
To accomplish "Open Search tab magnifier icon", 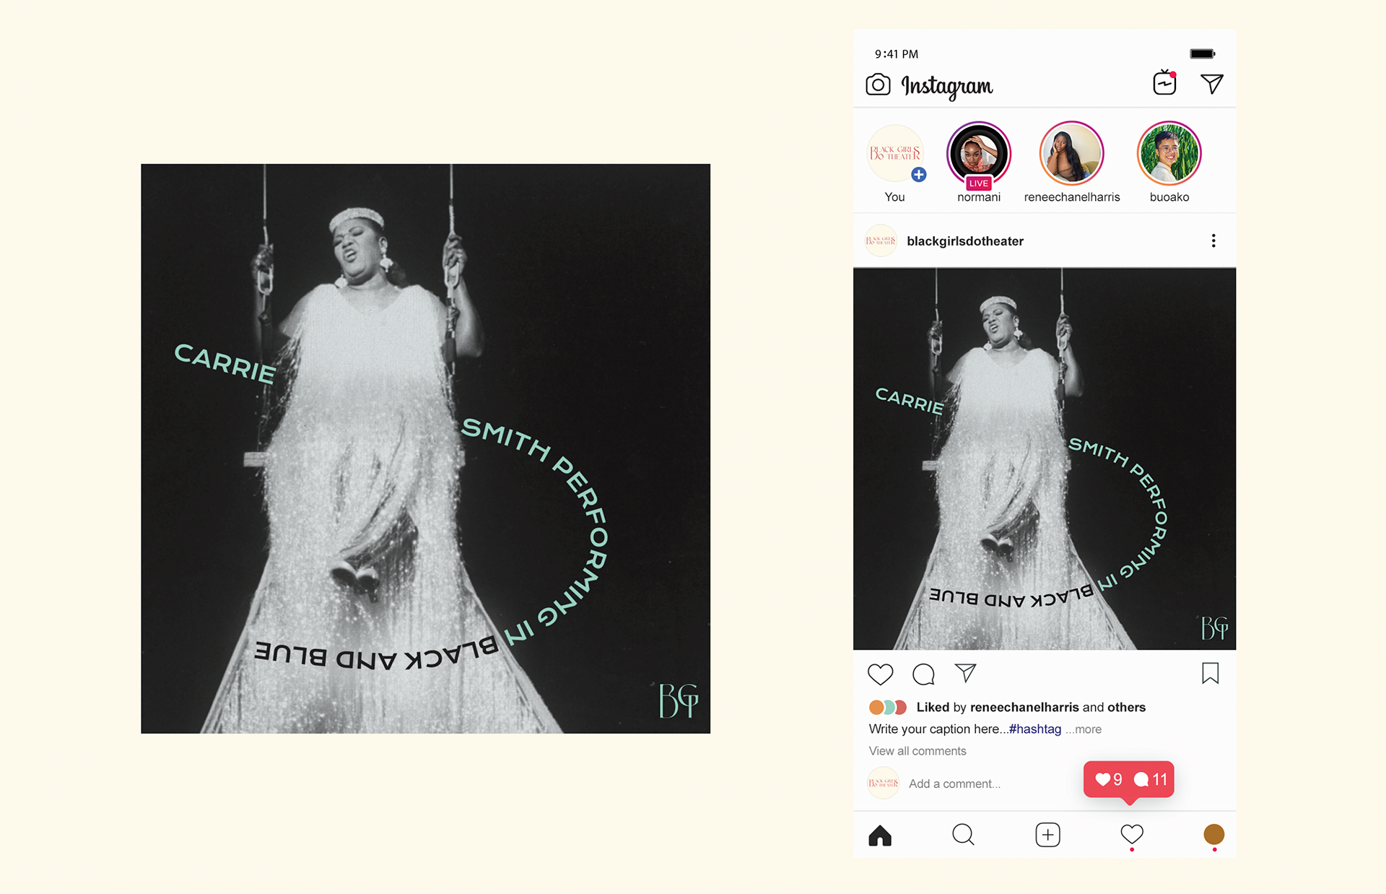I will [x=963, y=835].
